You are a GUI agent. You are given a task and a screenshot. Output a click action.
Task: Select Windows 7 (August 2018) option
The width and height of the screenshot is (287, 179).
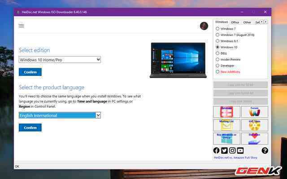(x=217, y=35)
